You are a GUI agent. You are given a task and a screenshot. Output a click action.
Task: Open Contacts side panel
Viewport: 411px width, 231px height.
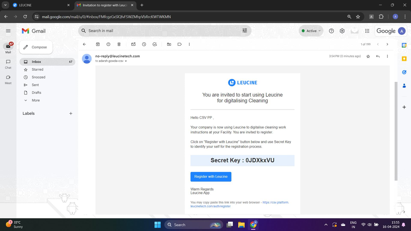[x=404, y=86]
